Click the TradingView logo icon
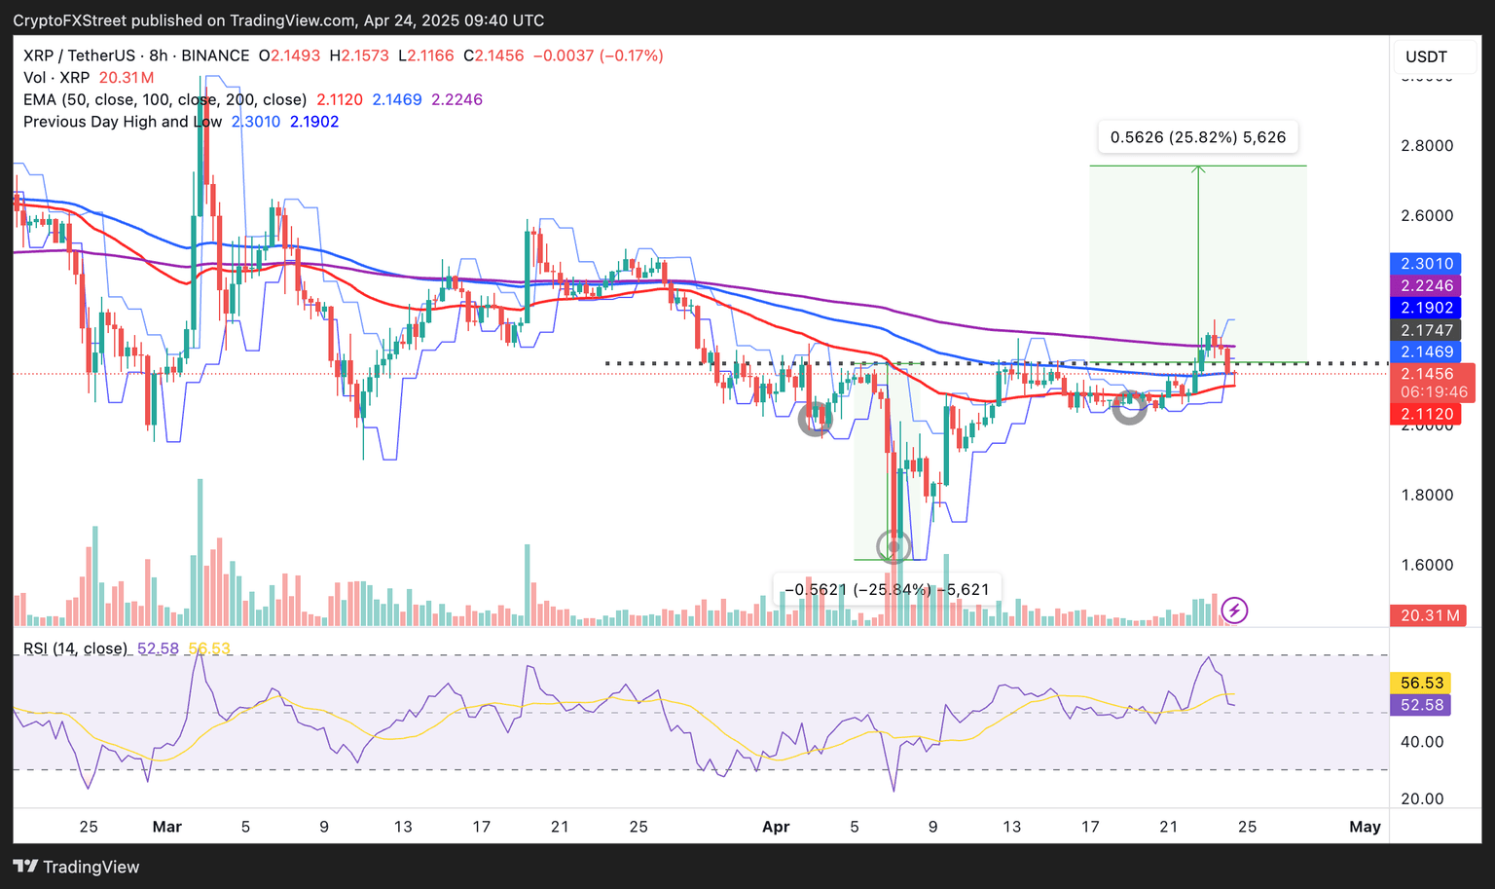 tap(25, 867)
